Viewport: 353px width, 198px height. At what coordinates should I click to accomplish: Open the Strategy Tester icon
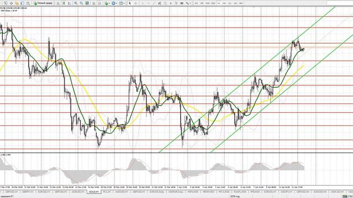pos(28,3)
